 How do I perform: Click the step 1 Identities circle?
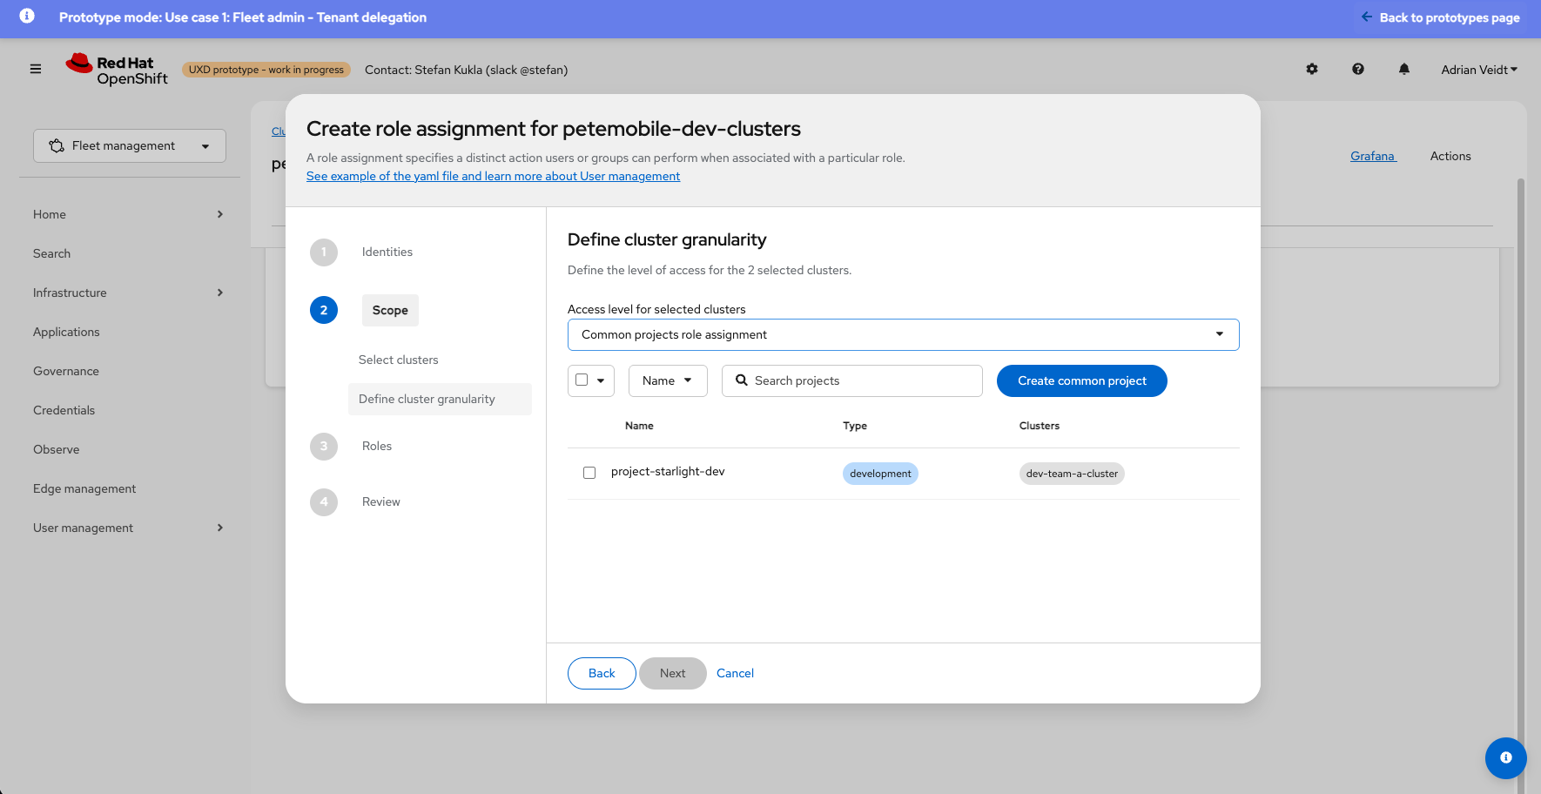pos(324,252)
